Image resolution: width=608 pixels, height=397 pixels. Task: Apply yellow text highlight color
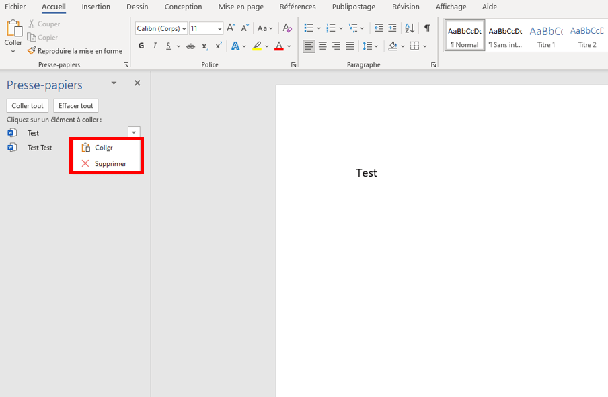(257, 46)
